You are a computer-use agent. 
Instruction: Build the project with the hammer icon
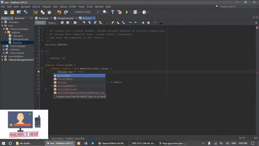click(113, 12)
